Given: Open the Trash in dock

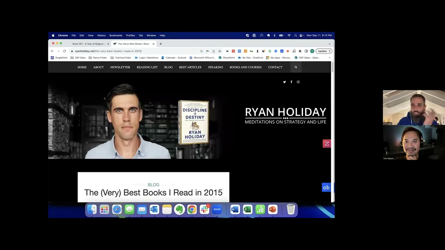Looking at the screenshot, I should 291,209.
